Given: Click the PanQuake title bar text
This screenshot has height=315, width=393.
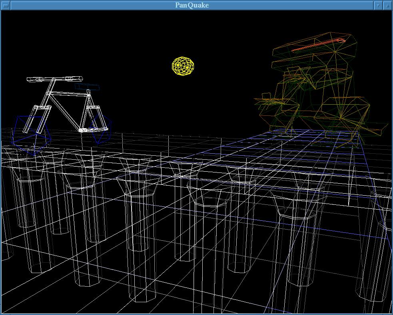Looking at the screenshot, I should click(x=192, y=5).
